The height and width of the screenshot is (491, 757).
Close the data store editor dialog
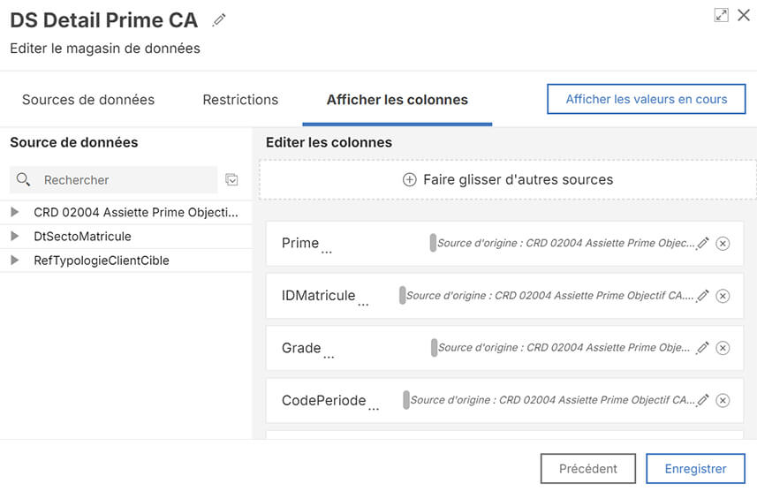744,15
